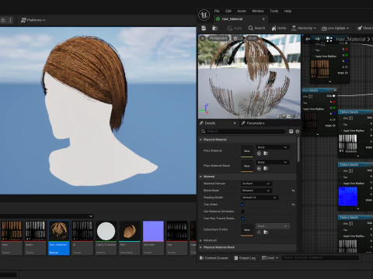Open the Details settings gear icon

pos(298,132)
